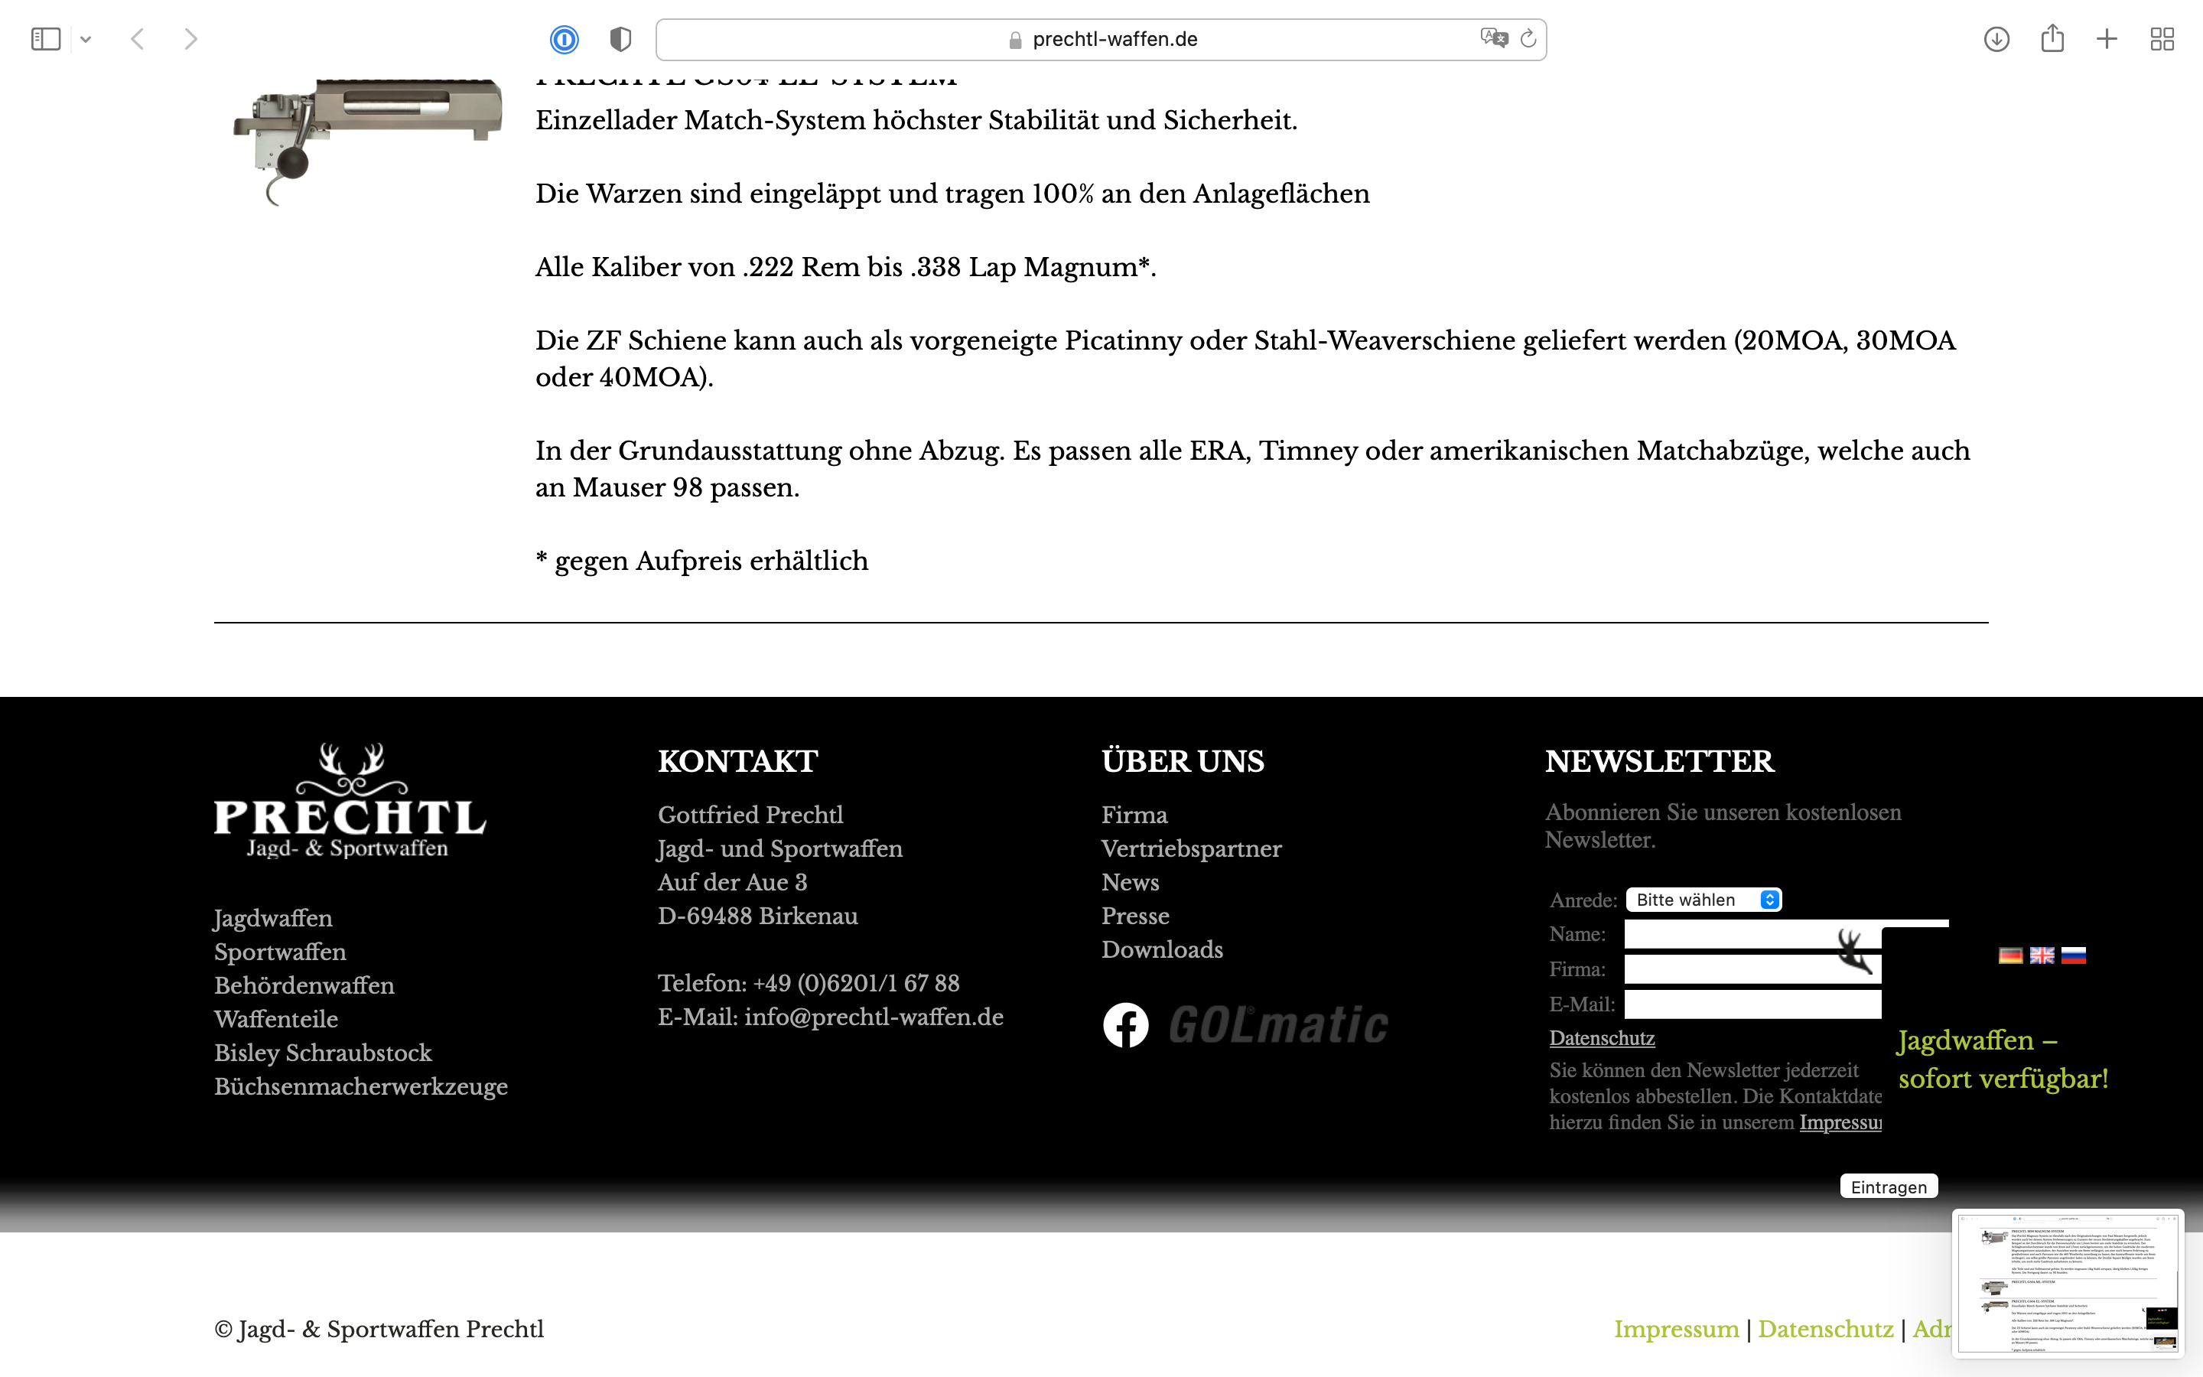Show the tab overview

[x=2162, y=39]
